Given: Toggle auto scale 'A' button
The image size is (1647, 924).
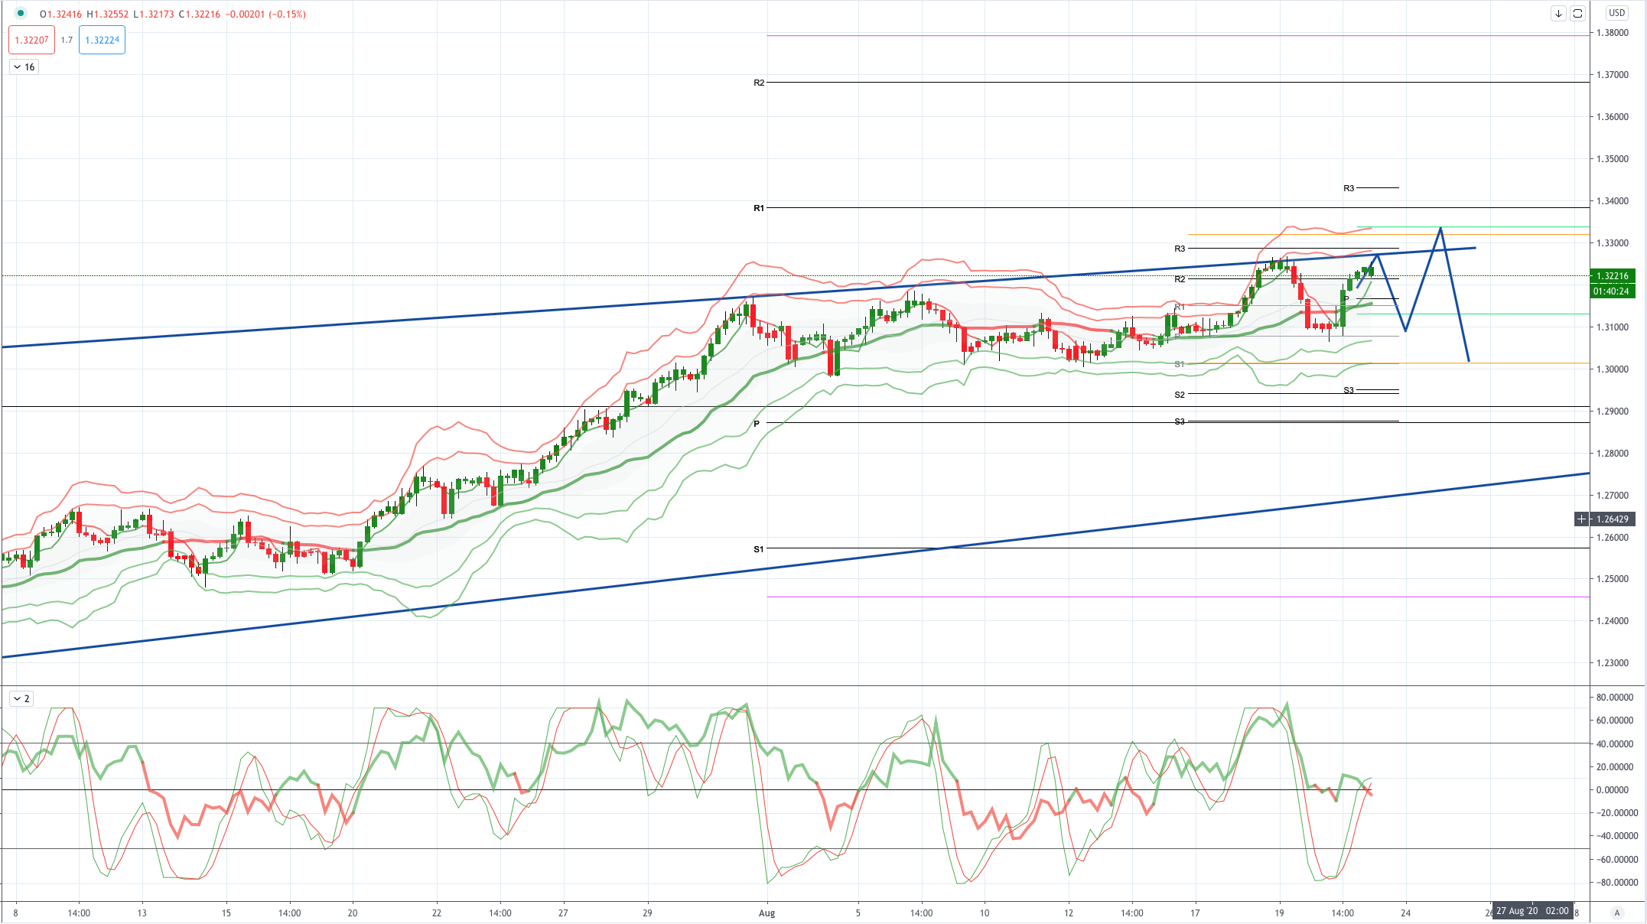Looking at the screenshot, I should pyautogui.click(x=1616, y=913).
